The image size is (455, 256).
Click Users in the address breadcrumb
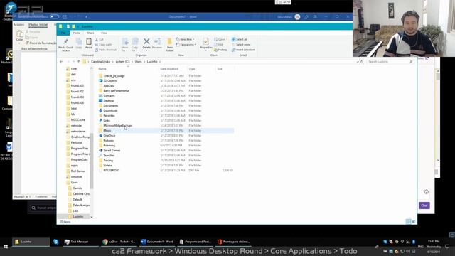(139, 62)
